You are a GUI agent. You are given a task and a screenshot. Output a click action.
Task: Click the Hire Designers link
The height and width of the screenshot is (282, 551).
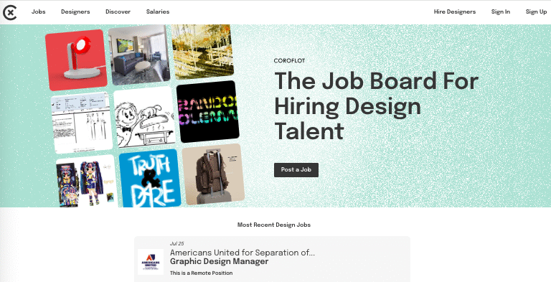(455, 11)
